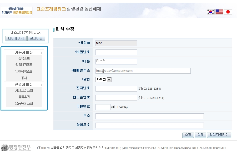Go to 입찰대기목록 menu item
Viewport: 237px width, 151px height.
[x=24, y=65]
